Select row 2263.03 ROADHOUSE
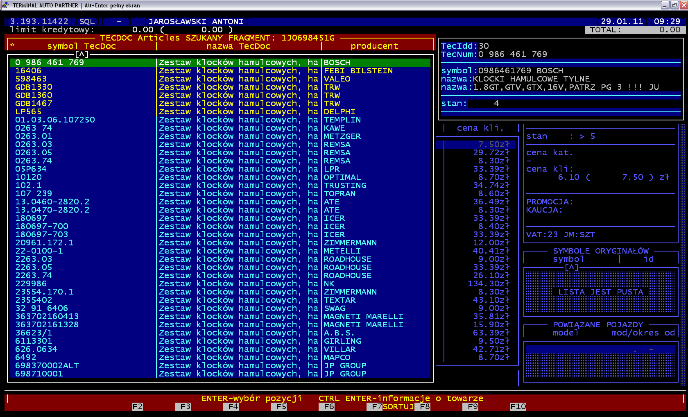 point(220,259)
